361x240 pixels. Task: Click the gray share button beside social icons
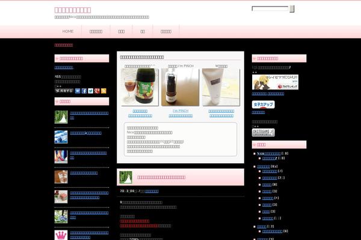[x=64, y=91]
